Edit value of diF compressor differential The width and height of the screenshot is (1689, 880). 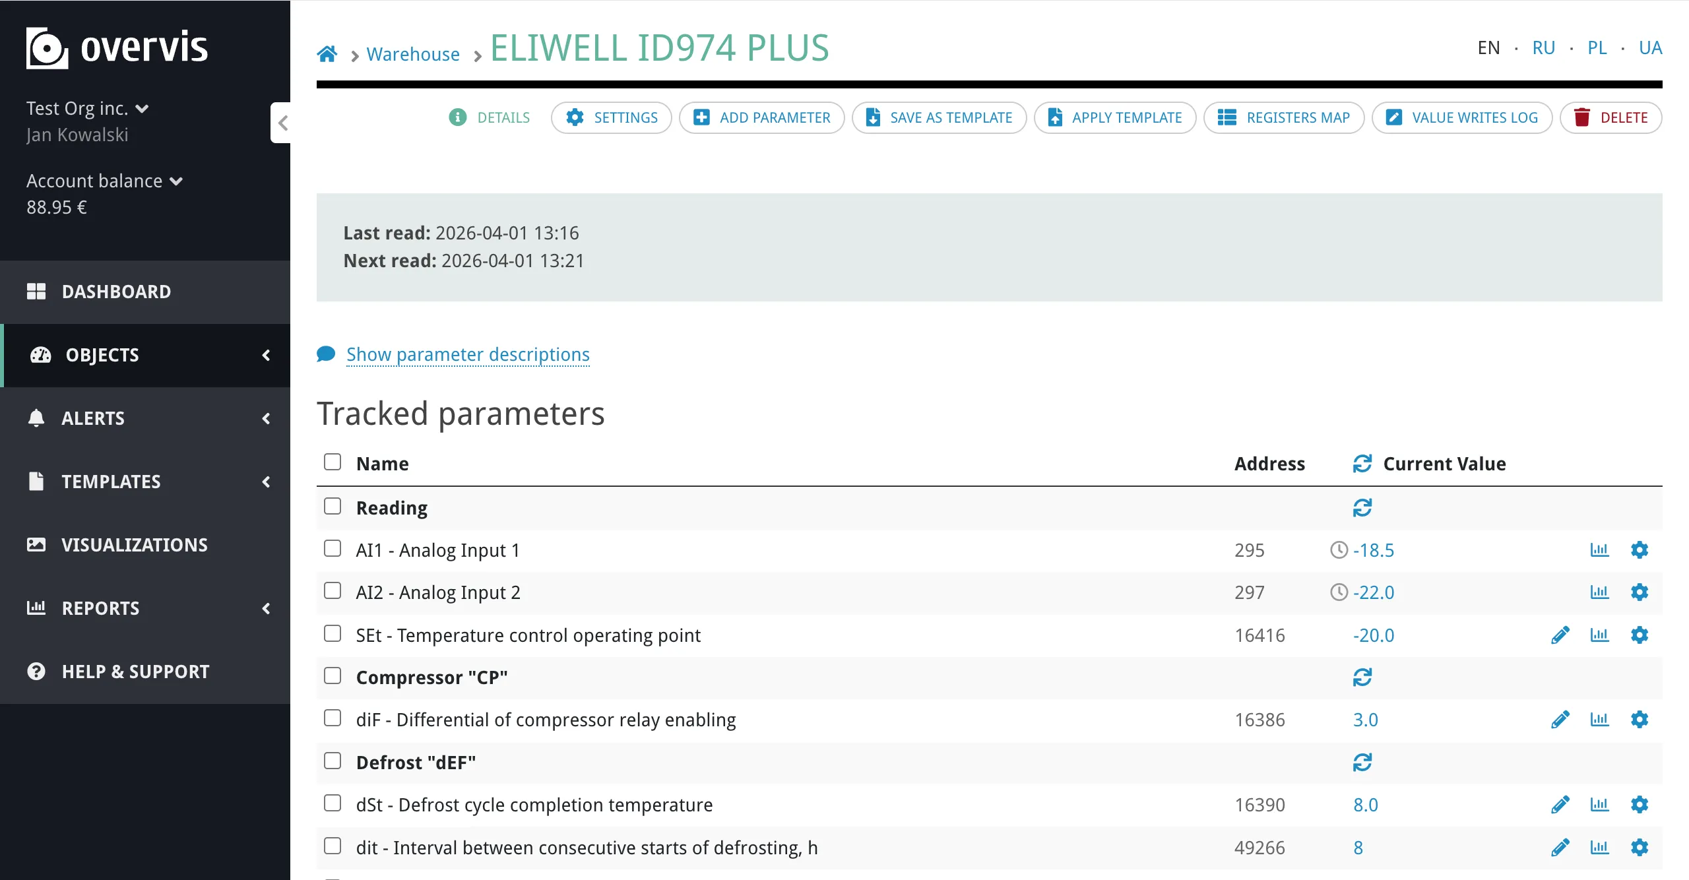point(1560,720)
